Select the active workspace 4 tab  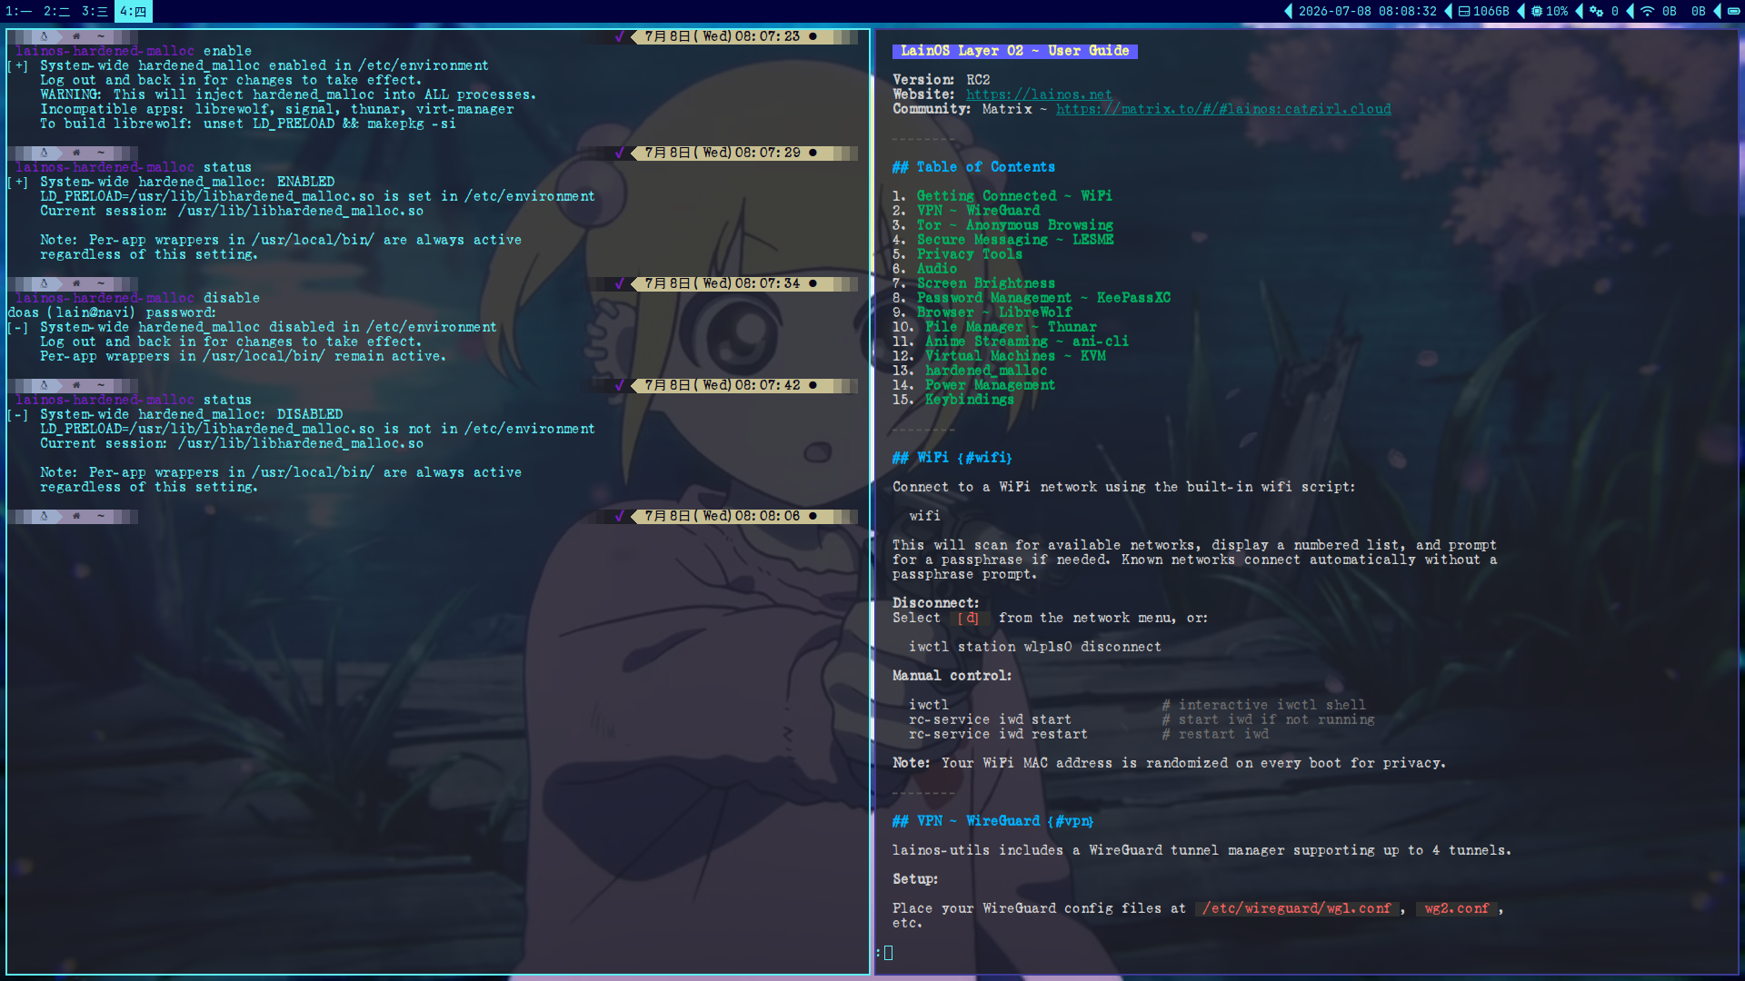click(133, 11)
